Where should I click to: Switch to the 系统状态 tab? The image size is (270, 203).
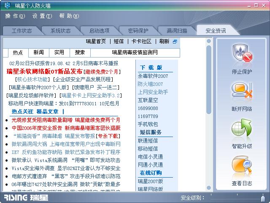click(x=61, y=31)
